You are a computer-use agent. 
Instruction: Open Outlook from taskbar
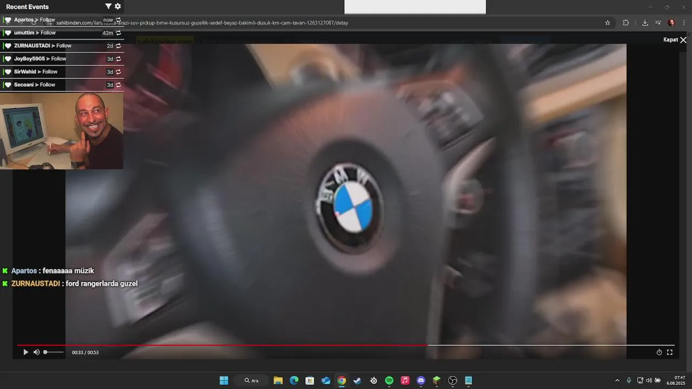[325, 380]
